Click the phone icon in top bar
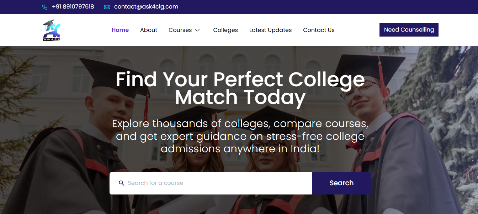This screenshot has height=214, width=478. 45,7
